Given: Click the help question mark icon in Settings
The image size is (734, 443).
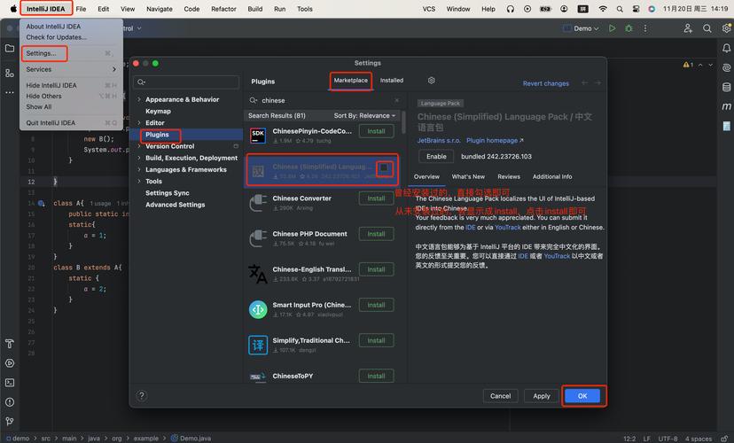Looking at the screenshot, I should pyautogui.click(x=142, y=396).
